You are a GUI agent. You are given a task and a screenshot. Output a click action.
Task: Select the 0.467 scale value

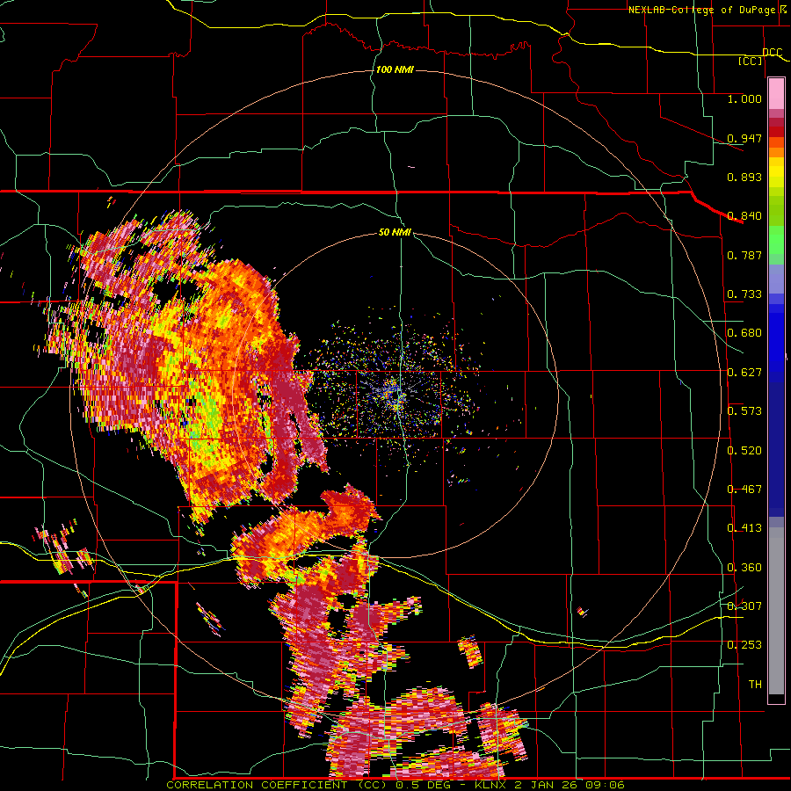[744, 490]
